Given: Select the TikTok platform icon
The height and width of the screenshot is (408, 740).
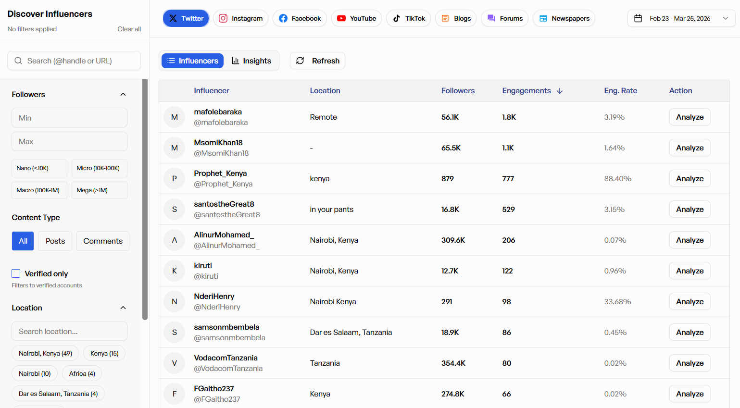Looking at the screenshot, I should (x=397, y=18).
